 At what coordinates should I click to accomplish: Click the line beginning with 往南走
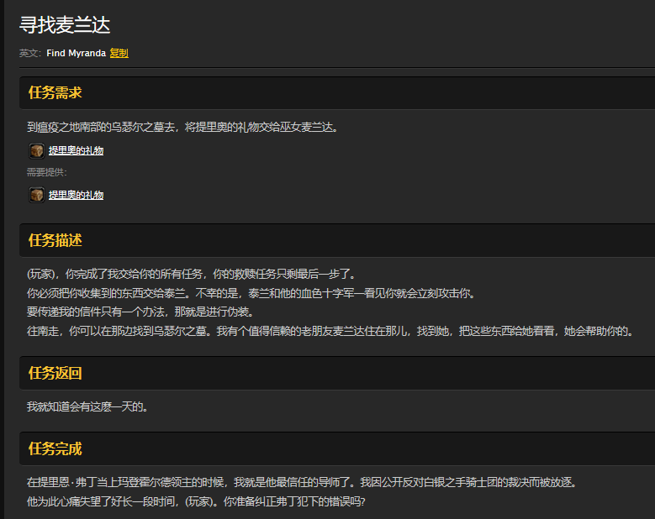[329, 331]
